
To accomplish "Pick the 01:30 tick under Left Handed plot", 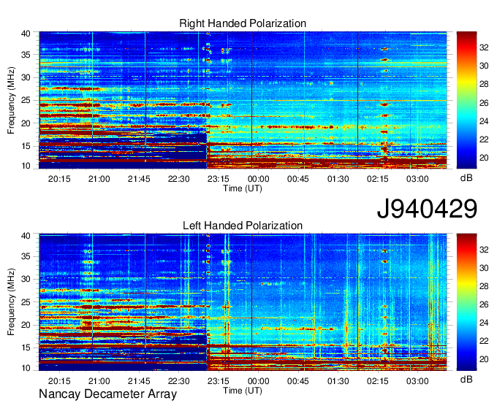I will coord(338,381).
